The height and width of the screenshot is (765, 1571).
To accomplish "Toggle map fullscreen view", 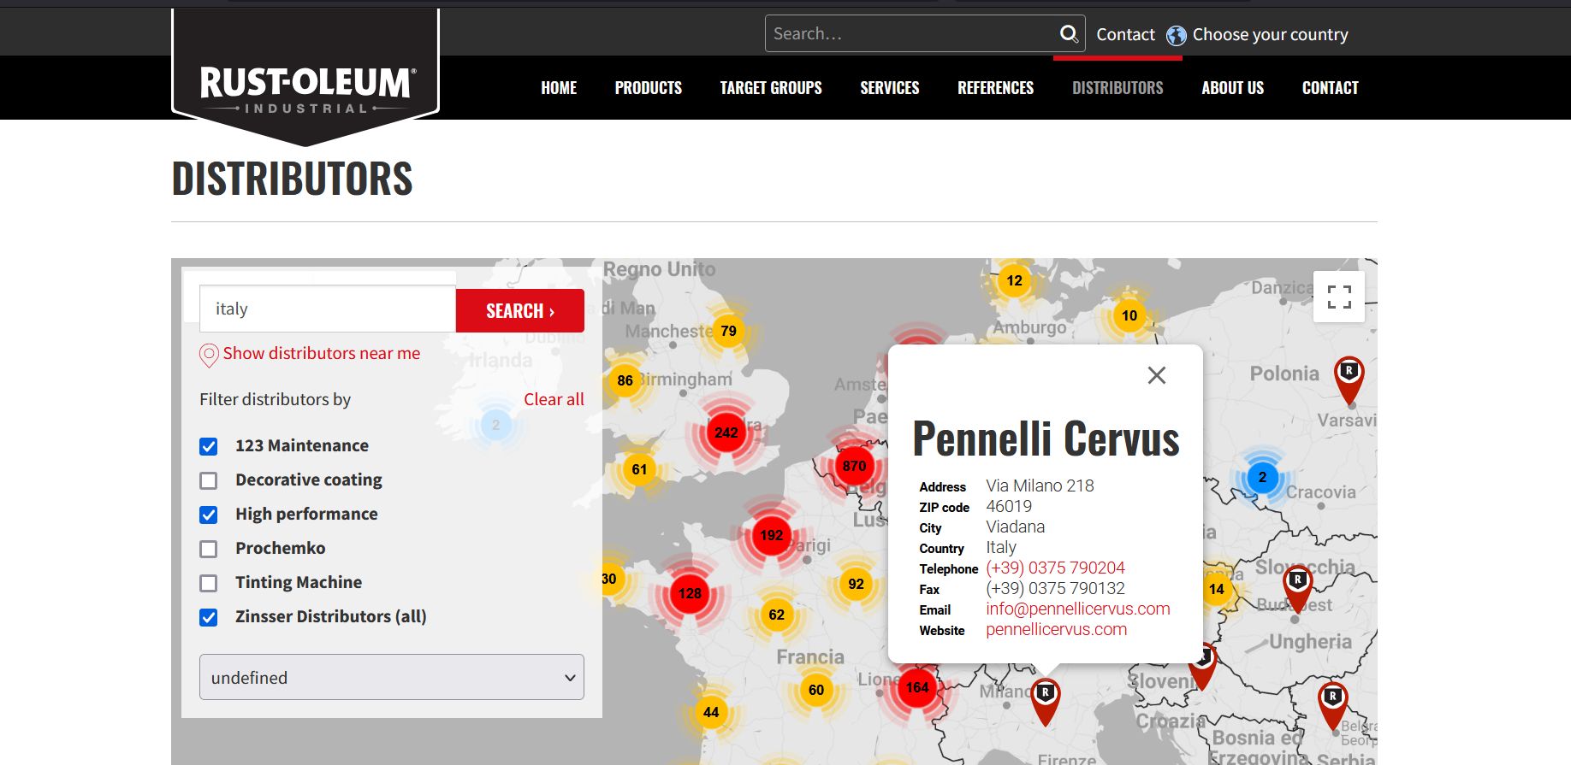I will (1339, 297).
